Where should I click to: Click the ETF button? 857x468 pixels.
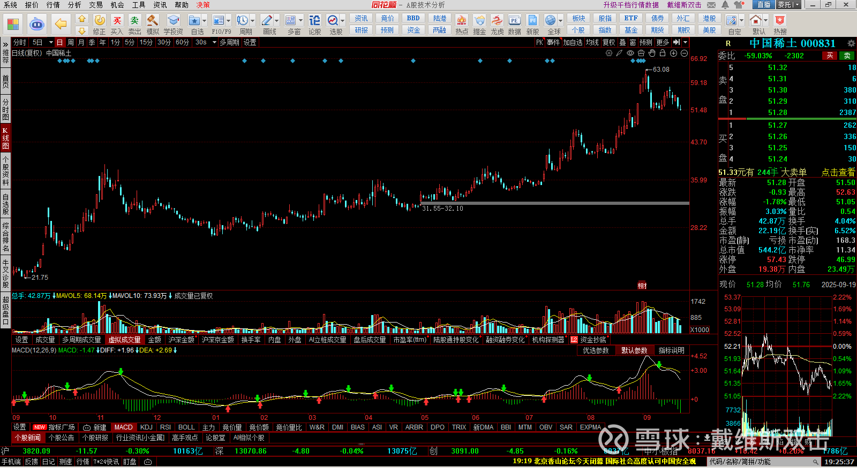pos(631,18)
